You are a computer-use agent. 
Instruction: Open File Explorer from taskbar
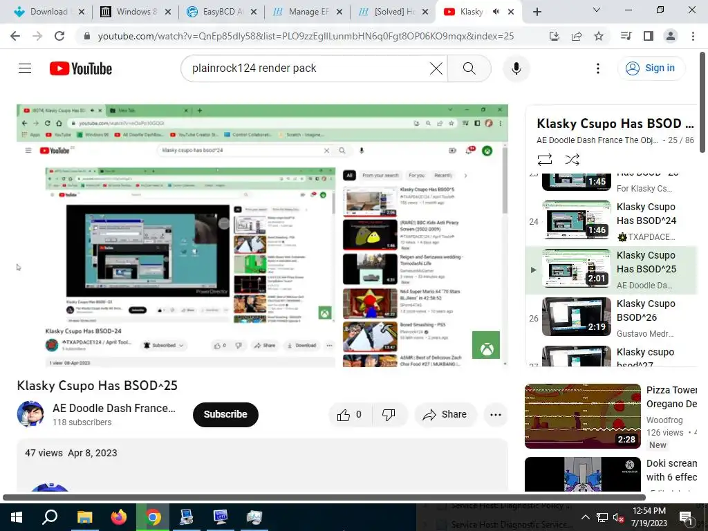click(84, 517)
